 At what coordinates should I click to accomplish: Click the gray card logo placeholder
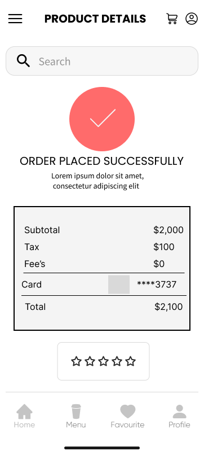119,285
